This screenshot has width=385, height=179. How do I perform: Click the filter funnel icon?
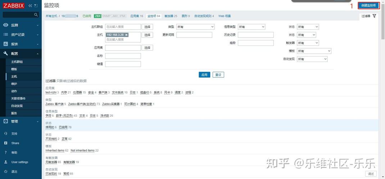click(x=374, y=16)
